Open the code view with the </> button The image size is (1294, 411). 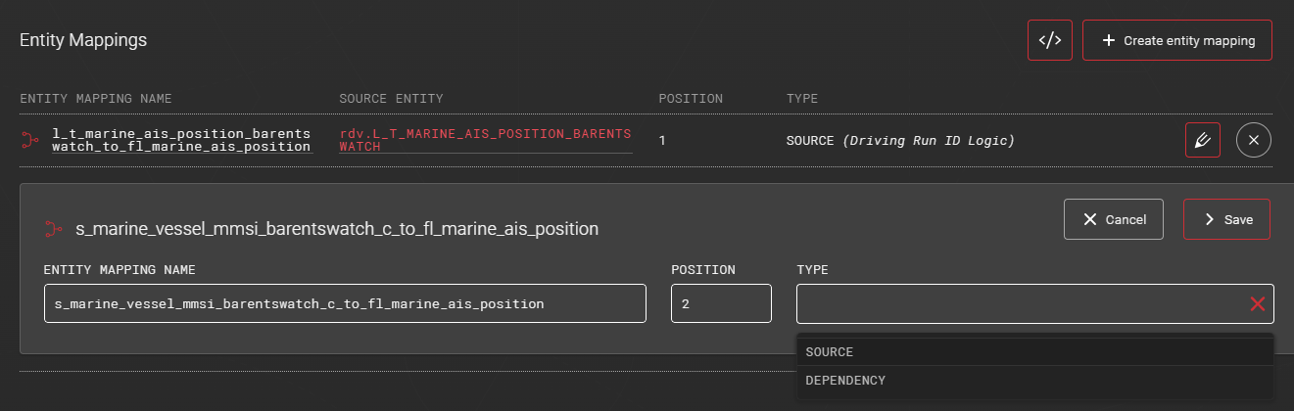(x=1049, y=40)
